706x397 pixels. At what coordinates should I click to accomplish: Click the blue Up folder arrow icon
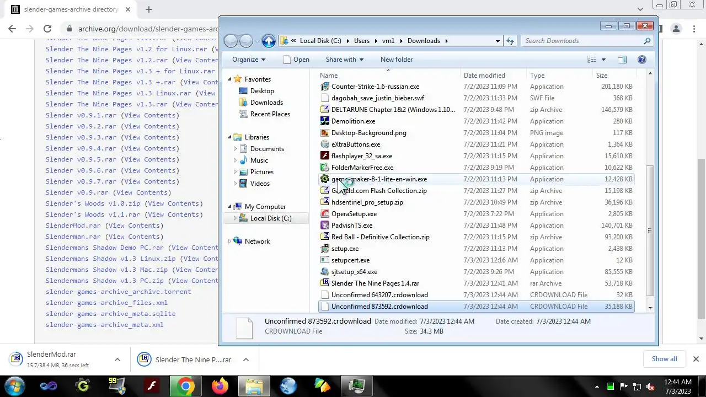point(269,41)
